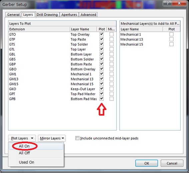
Task: Enable Mirror checkbox for Top Layer
Action: [x=111, y=49]
